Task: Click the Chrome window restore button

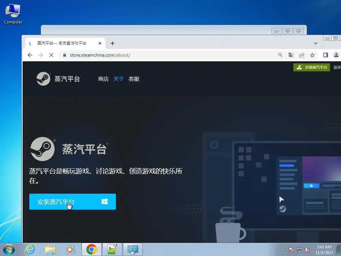Action: pos(336,38)
